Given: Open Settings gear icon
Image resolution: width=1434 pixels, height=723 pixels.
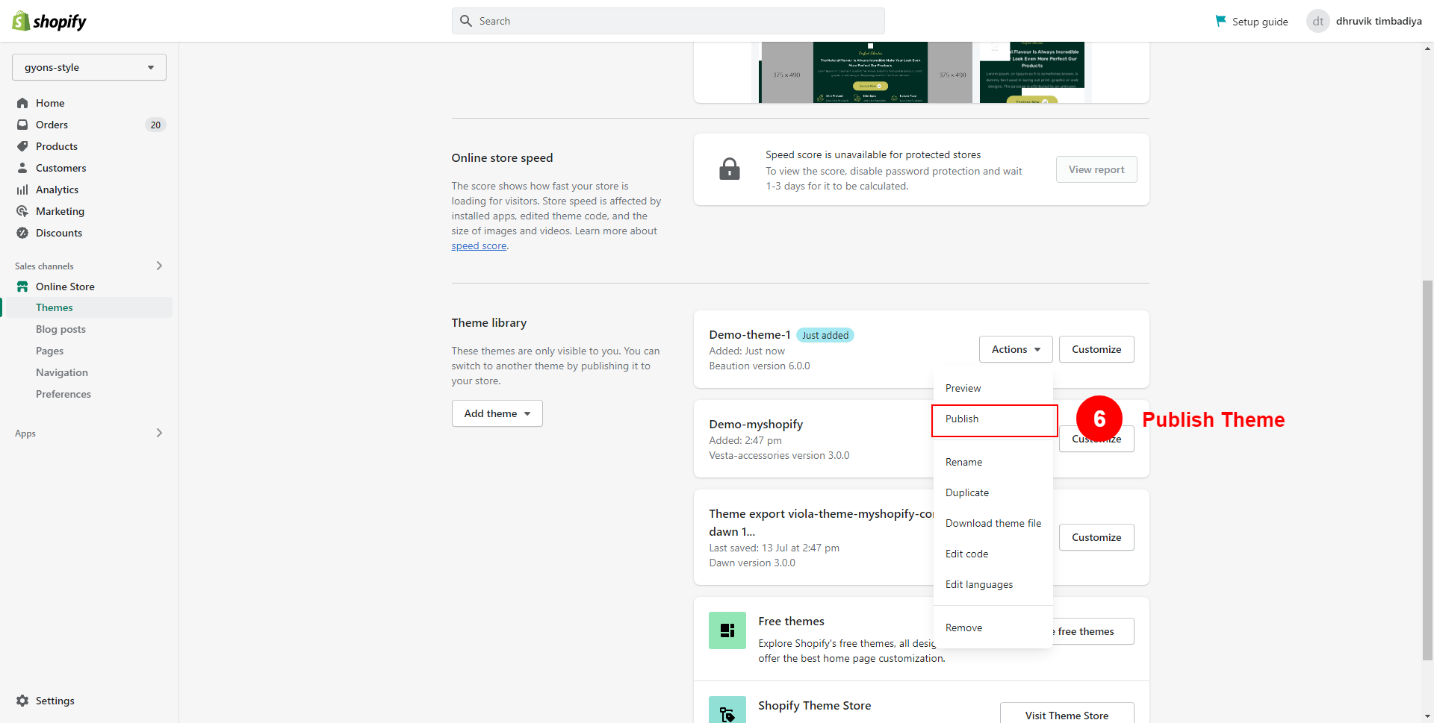Looking at the screenshot, I should pyautogui.click(x=22, y=701).
